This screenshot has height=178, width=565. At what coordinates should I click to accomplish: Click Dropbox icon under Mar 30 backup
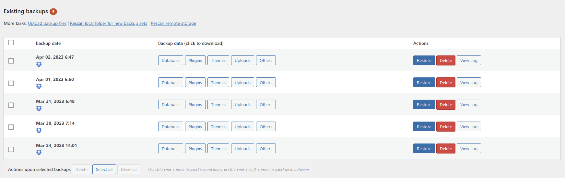click(39, 131)
